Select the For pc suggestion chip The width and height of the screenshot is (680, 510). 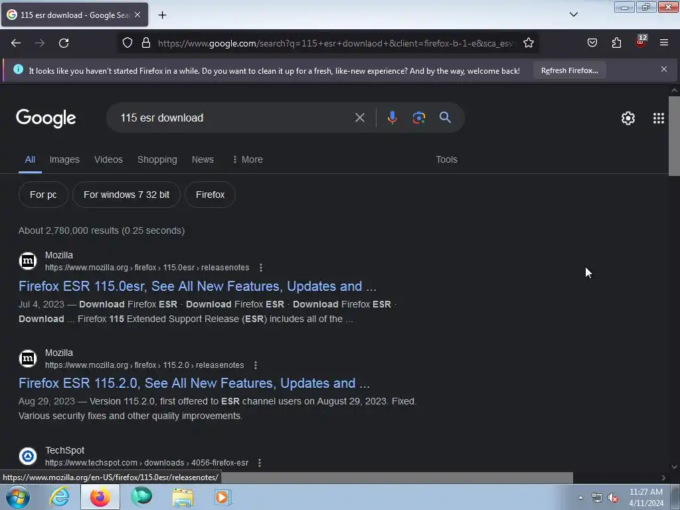(x=43, y=195)
